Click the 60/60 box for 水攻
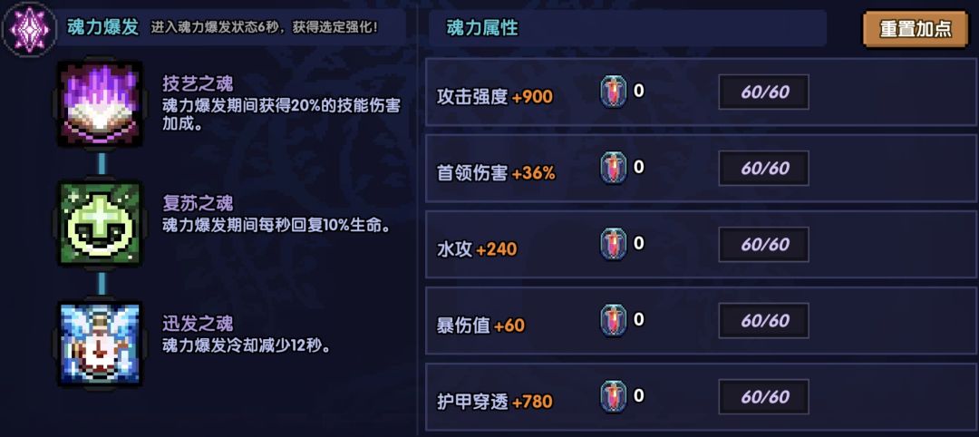The image size is (979, 437). tap(764, 245)
